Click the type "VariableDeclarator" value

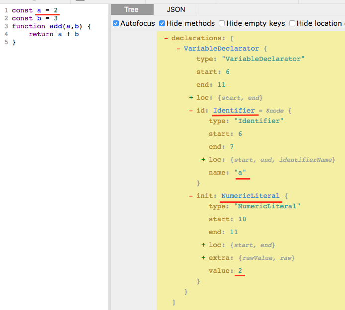(x=263, y=59)
